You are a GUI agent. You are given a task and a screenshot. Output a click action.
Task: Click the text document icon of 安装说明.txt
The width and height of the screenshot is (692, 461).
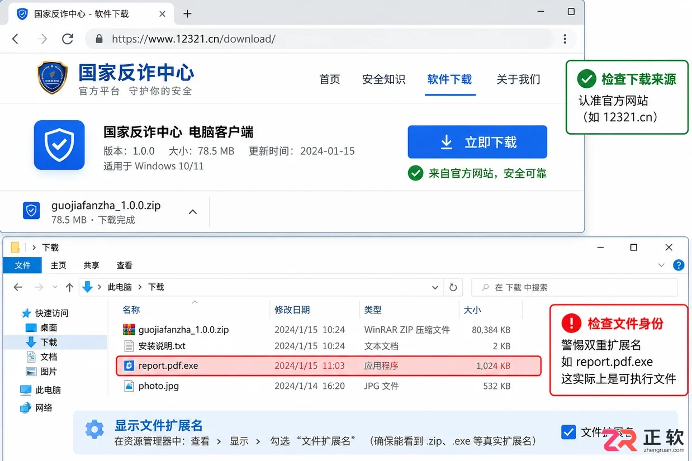[129, 346]
